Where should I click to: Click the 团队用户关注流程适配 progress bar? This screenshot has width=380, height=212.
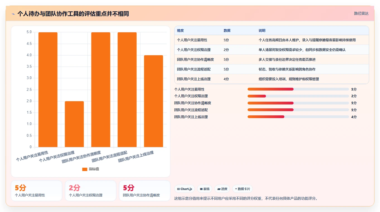pyautogui.click(x=298, y=110)
